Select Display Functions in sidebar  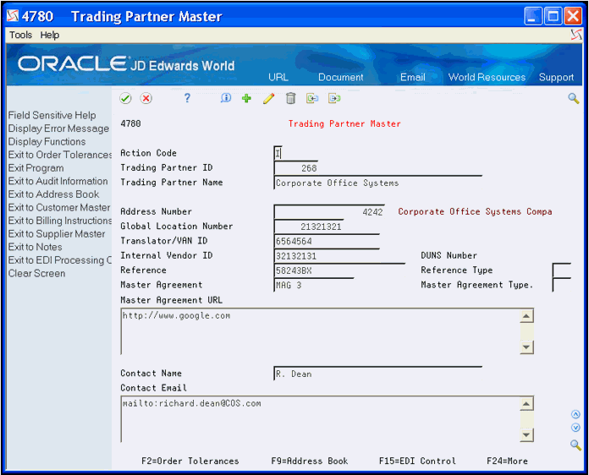tap(47, 141)
